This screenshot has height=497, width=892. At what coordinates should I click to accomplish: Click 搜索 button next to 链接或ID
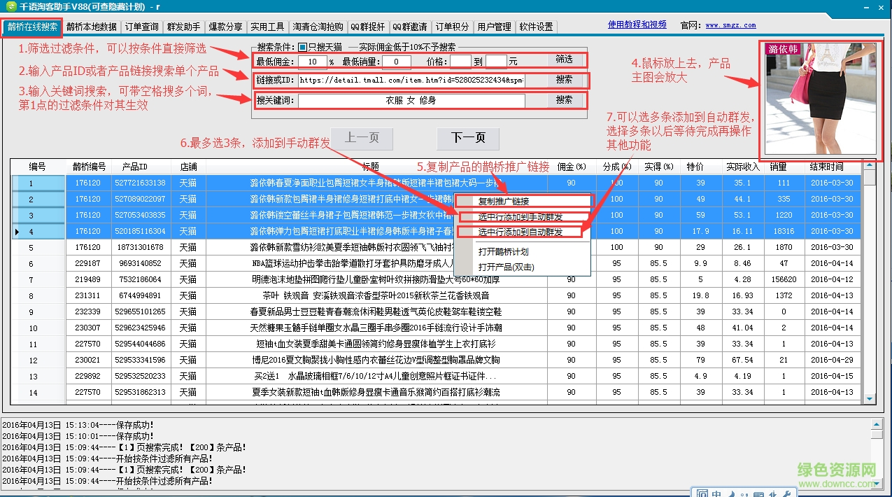[x=564, y=80]
